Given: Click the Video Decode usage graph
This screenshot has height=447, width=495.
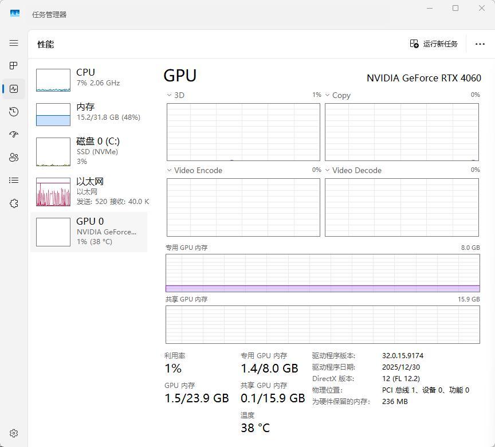Looking at the screenshot, I should [x=402, y=207].
